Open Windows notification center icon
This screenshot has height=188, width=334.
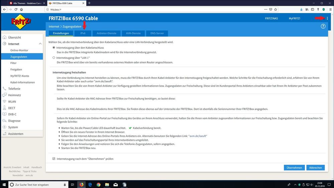click(x=329, y=185)
